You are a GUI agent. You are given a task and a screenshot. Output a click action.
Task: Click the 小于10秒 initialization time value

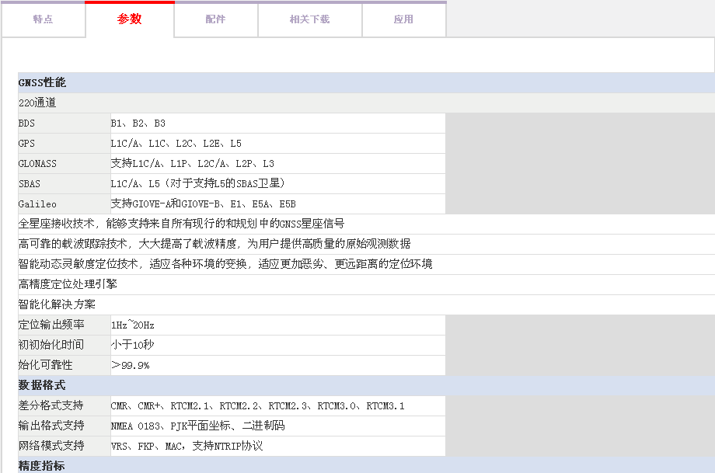click(132, 345)
